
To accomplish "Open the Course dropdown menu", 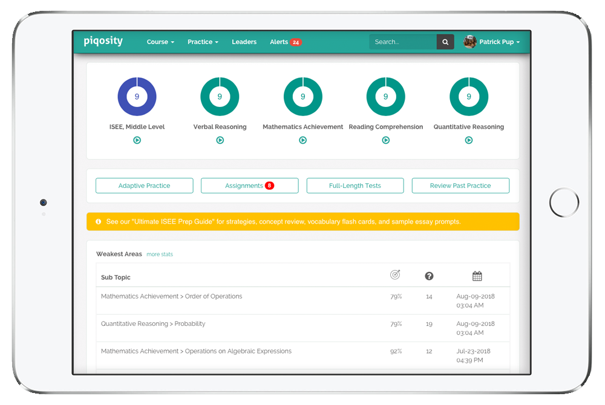I will tap(160, 42).
